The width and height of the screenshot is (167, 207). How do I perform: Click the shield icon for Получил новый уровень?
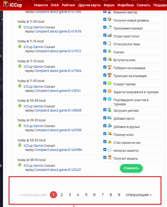[x=110, y=19]
